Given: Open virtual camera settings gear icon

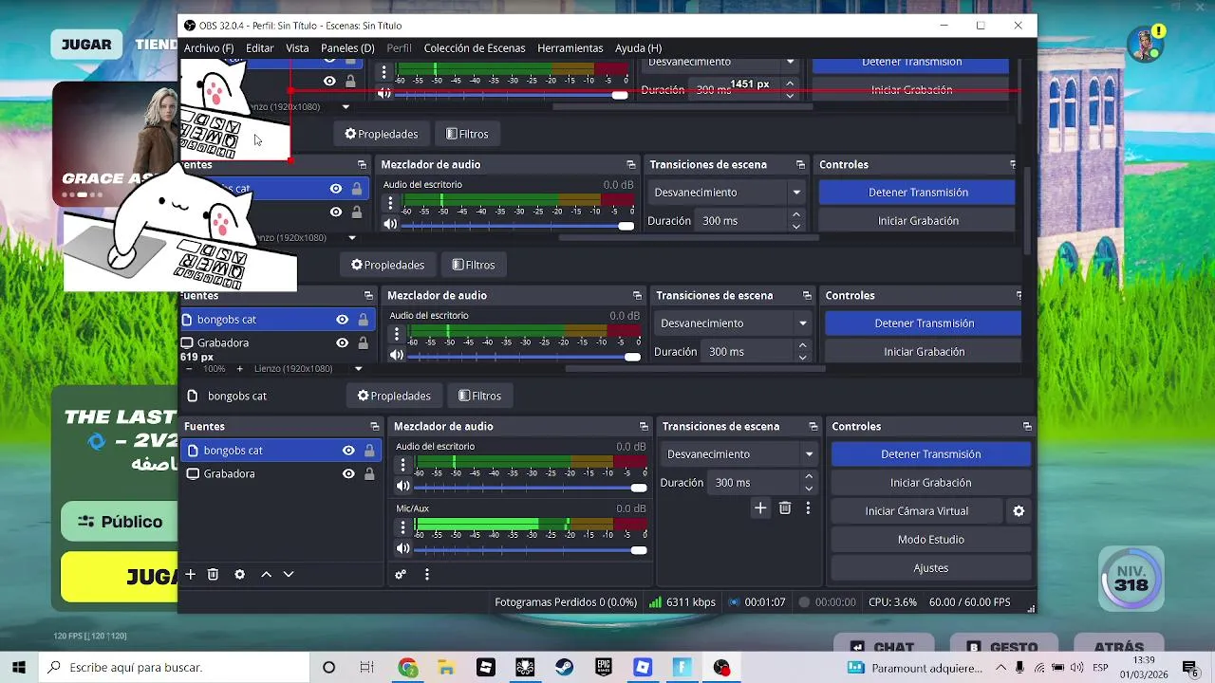Looking at the screenshot, I should [1019, 511].
